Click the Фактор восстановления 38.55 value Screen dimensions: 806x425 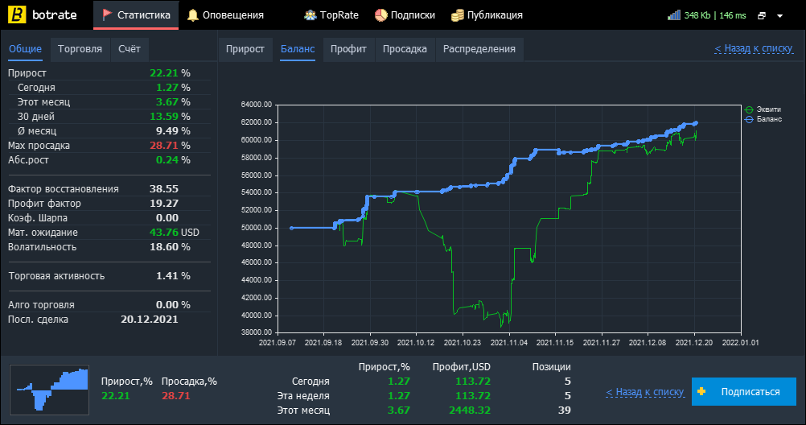(x=164, y=189)
